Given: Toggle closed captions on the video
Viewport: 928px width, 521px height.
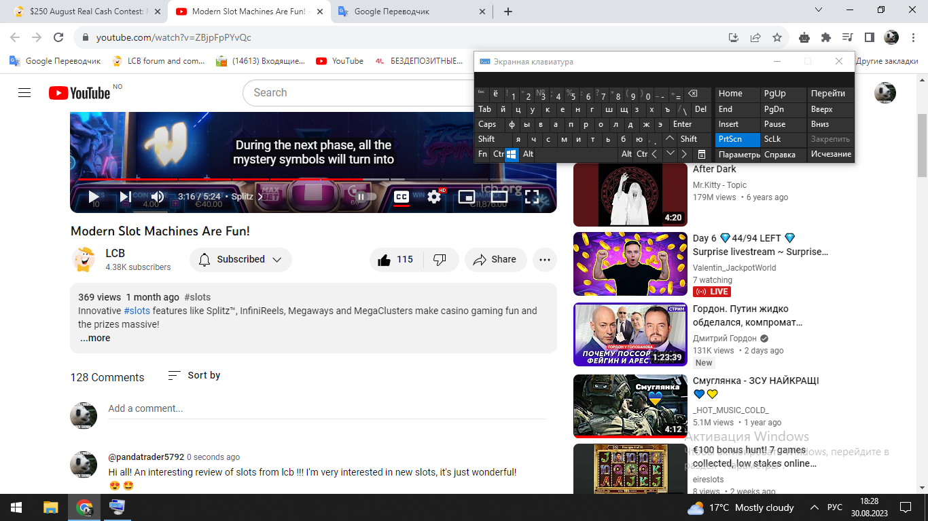Looking at the screenshot, I should coord(401,197).
